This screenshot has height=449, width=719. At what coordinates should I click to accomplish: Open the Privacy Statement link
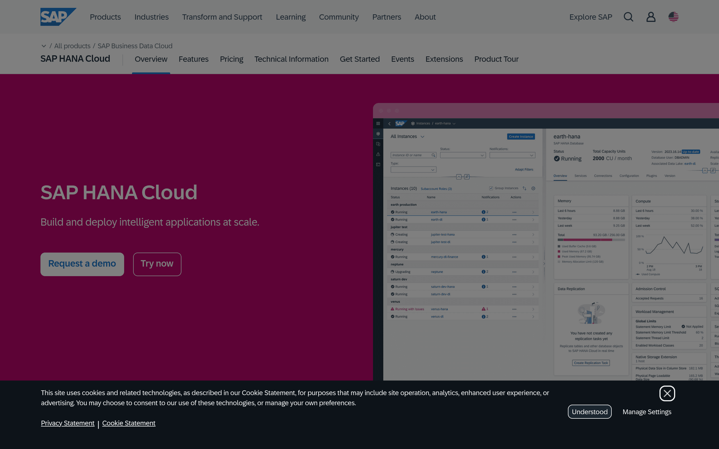[x=67, y=423]
